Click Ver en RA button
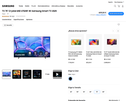Image resolution: width=126 pixels, height=101 pixels. pyautogui.click(x=8, y=25)
